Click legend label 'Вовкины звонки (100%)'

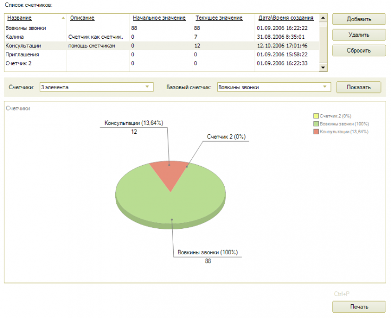(x=344, y=124)
